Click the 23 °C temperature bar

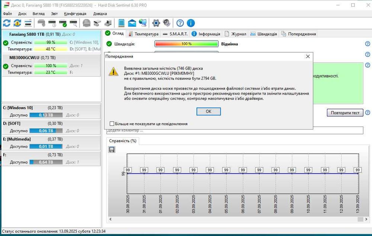pyautogui.click(x=51, y=72)
